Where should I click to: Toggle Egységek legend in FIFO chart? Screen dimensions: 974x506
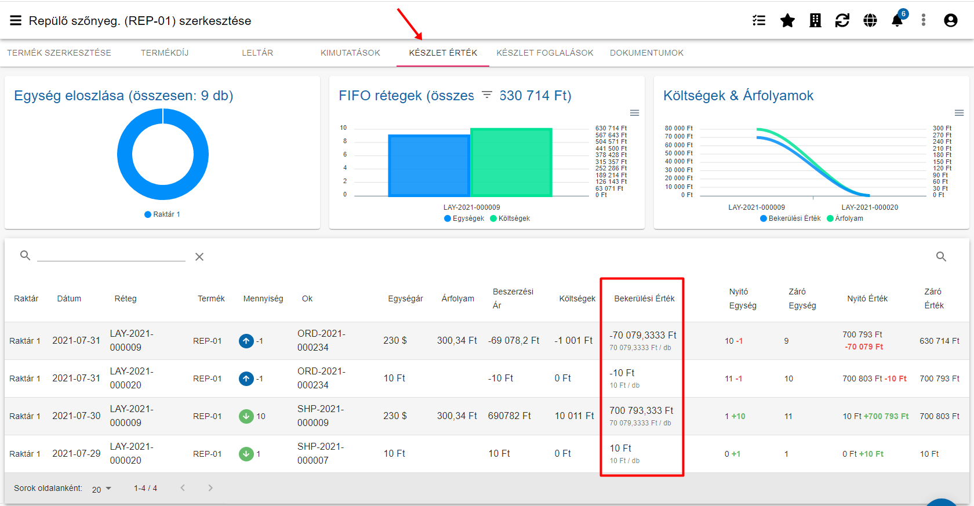[464, 219]
